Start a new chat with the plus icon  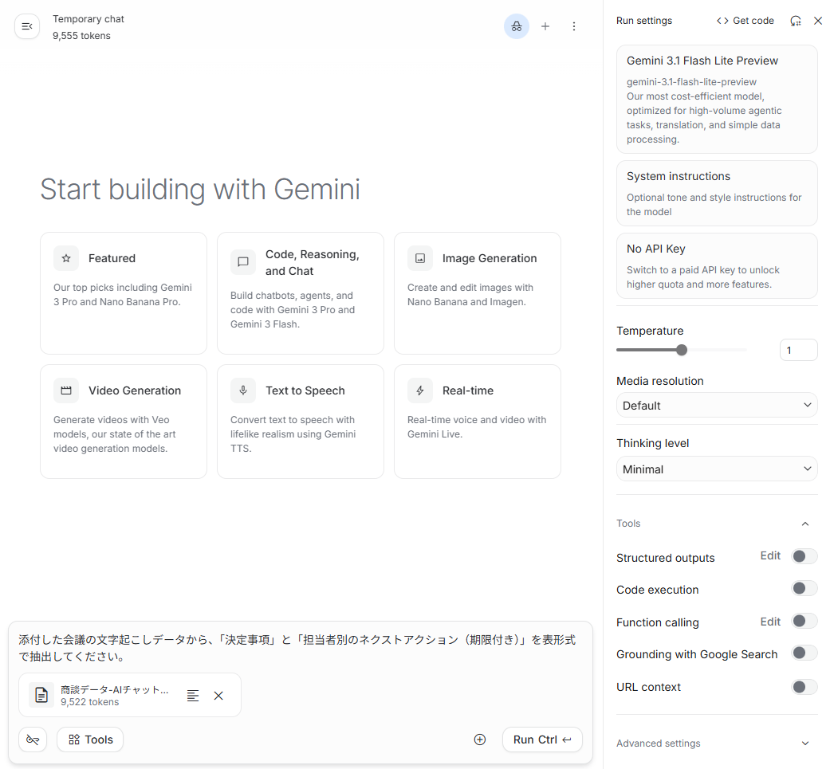click(x=545, y=26)
